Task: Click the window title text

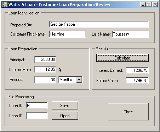Action: [59, 5]
